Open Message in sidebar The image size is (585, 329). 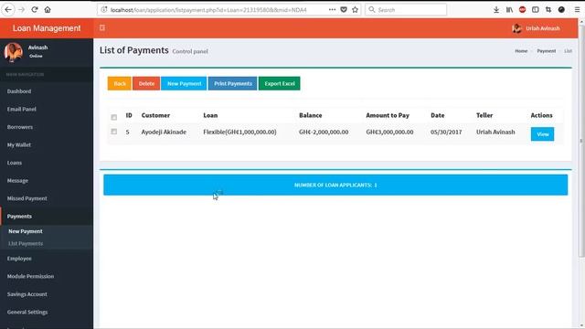17,181
